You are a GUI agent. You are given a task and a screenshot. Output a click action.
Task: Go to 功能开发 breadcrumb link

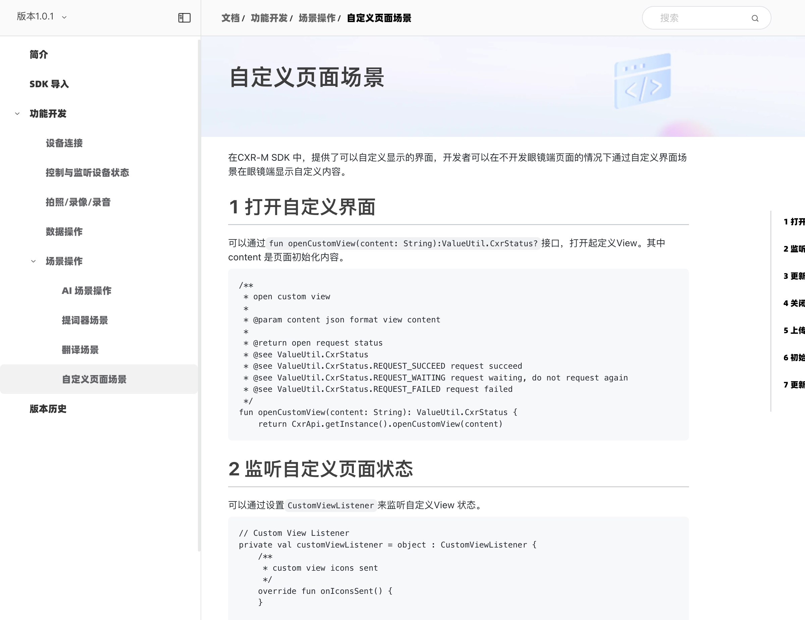click(x=269, y=18)
